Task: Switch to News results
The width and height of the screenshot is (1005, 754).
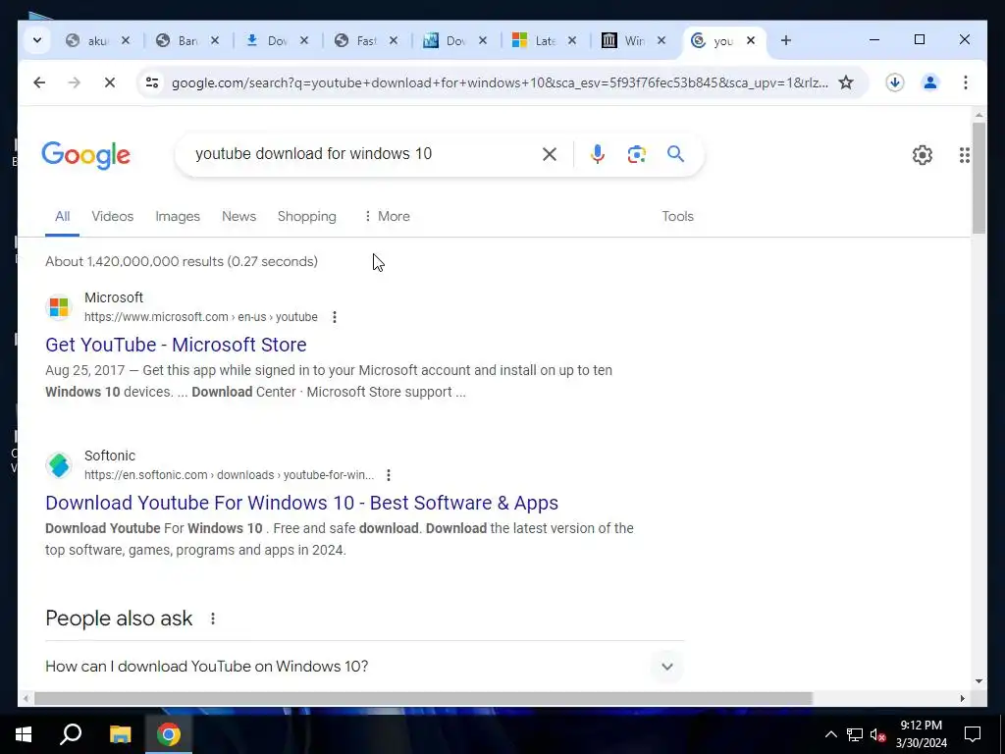Action: click(x=239, y=217)
